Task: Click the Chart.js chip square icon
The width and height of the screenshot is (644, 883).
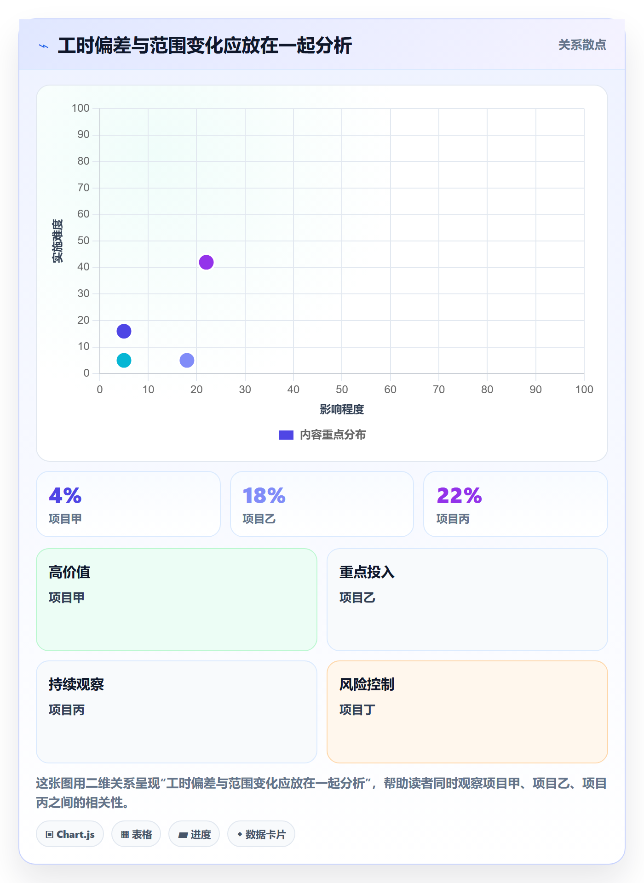Action: click(50, 835)
